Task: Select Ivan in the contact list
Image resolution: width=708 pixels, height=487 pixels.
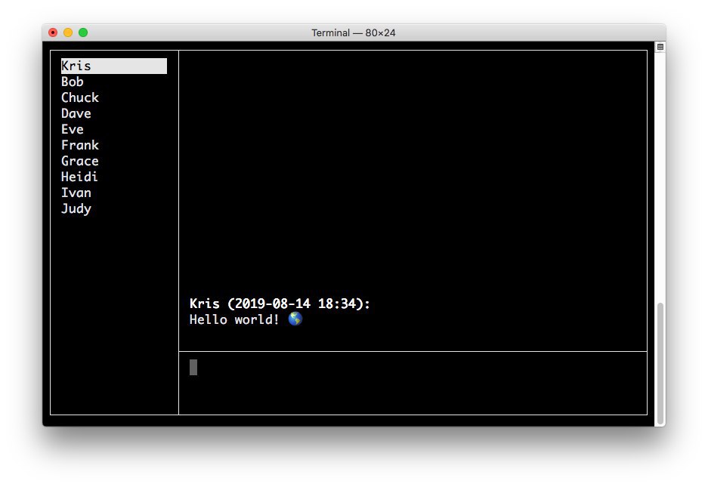Action: (x=76, y=193)
